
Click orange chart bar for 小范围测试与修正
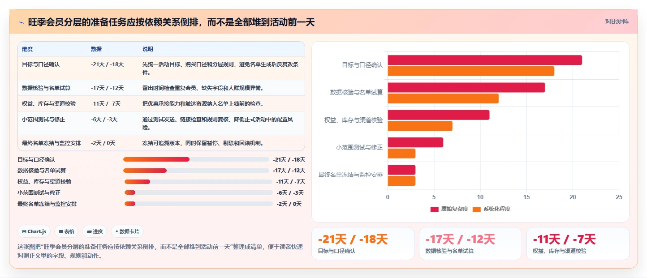[x=401, y=154]
